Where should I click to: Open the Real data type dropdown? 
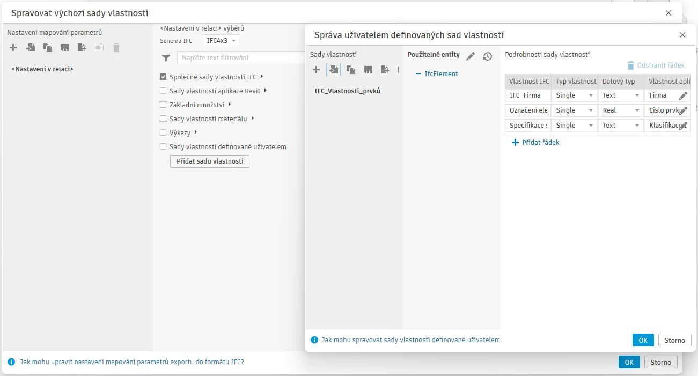coord(620,110)
